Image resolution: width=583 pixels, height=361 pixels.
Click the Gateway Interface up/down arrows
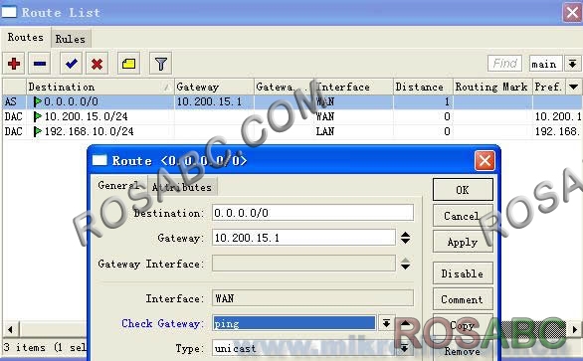(x=405, y=264)
